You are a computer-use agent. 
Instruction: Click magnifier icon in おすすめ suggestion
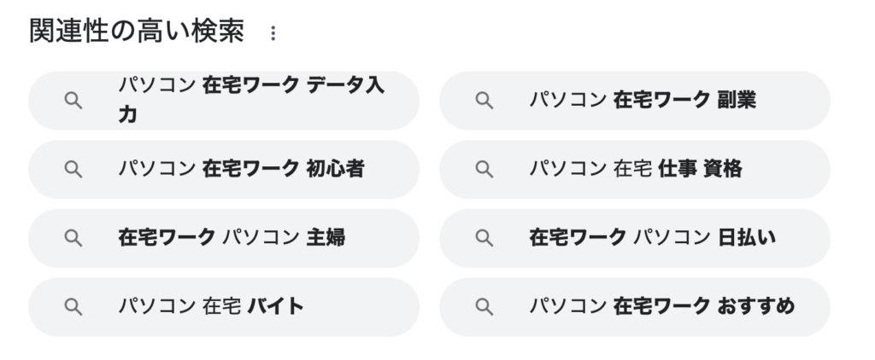click(x=484, y=307)
